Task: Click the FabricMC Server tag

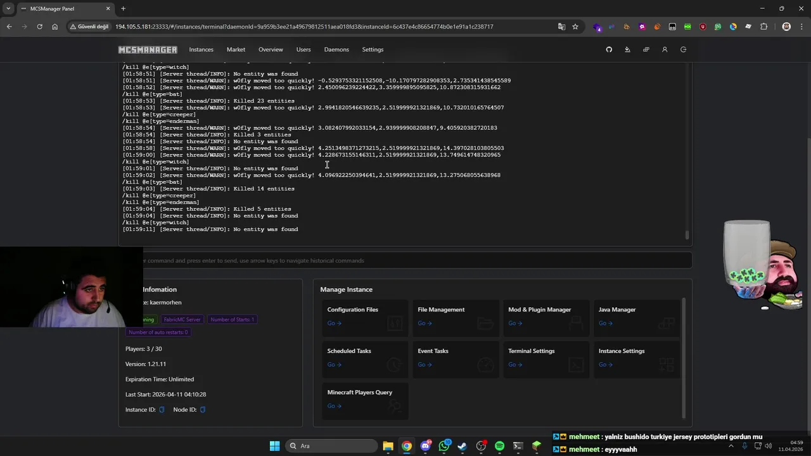Action: (182, 320)
